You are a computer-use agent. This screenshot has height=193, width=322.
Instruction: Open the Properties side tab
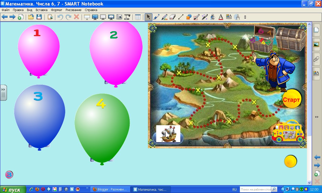316,73
